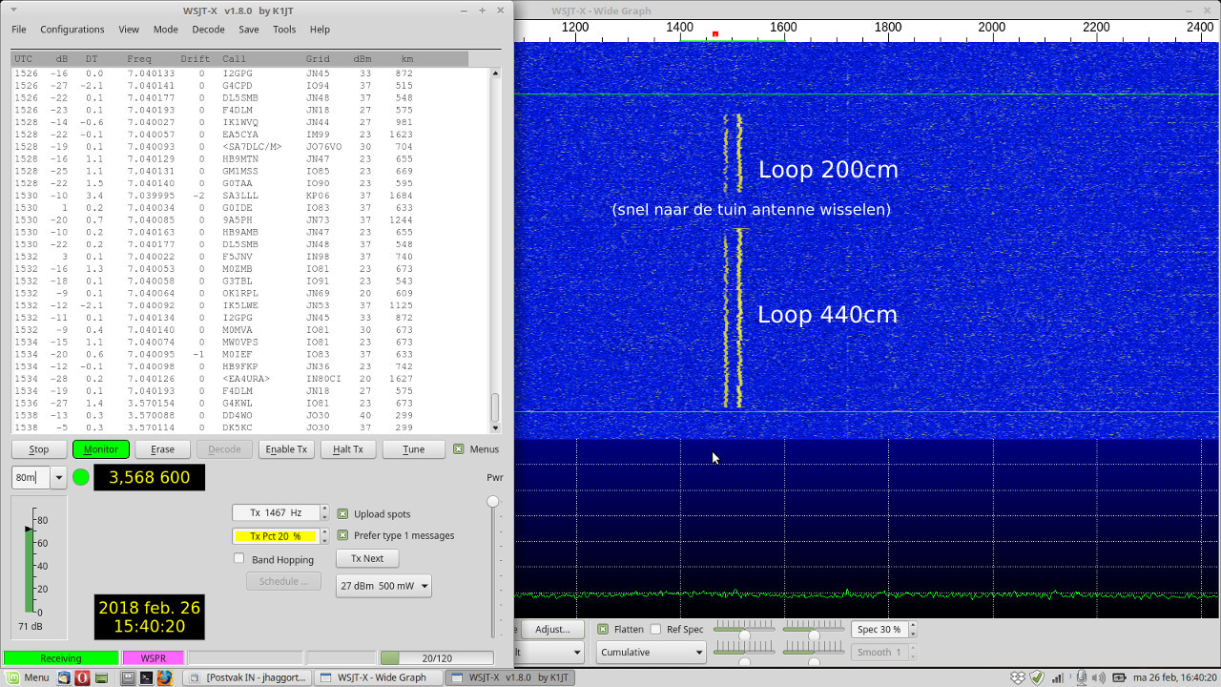
Task: Open the Cumulative mode dropdown
Action: [649, 653]
